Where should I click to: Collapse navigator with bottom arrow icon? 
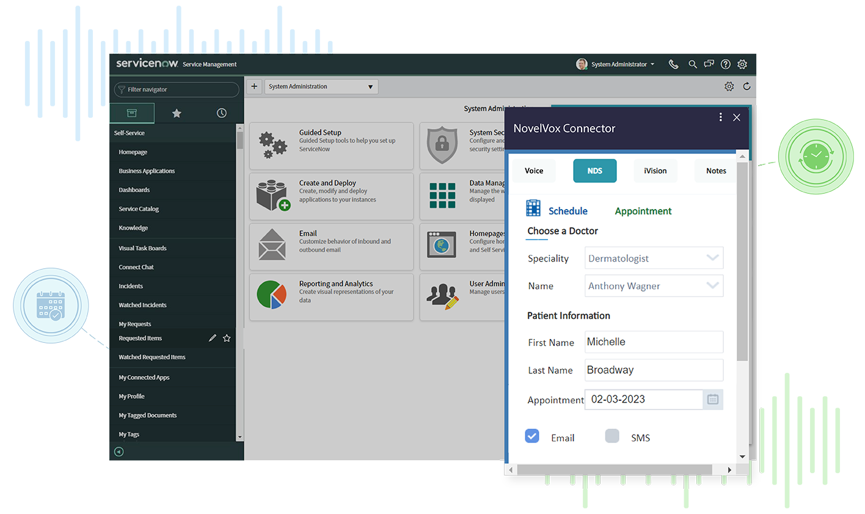pos(119,452)
